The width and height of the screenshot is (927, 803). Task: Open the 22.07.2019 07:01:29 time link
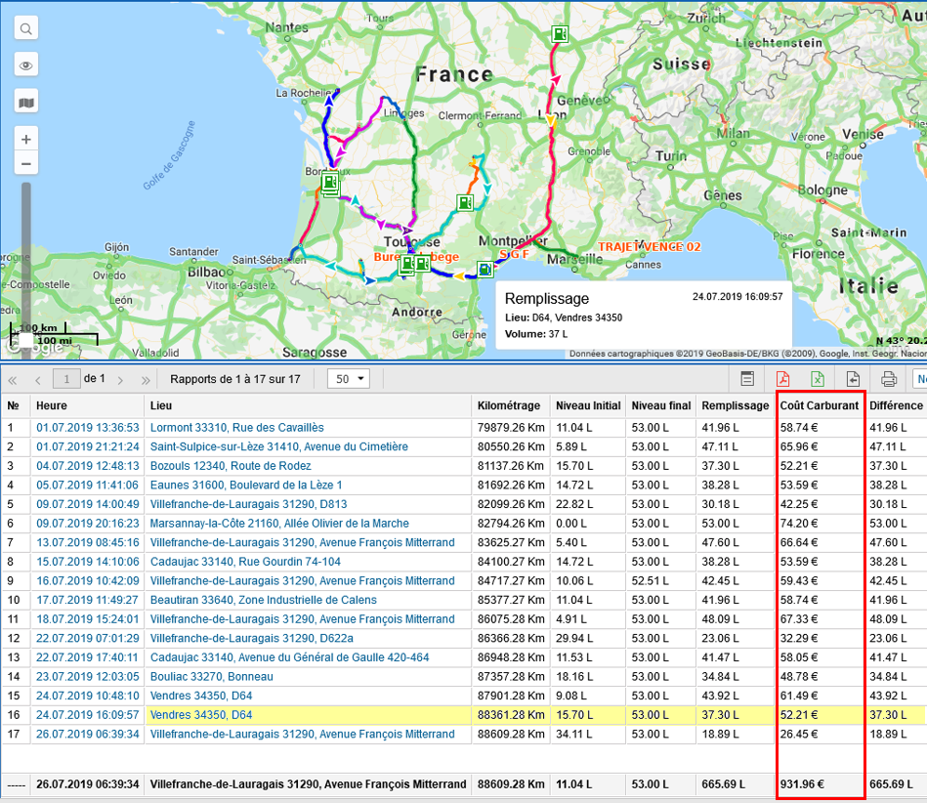click(88, 639)
